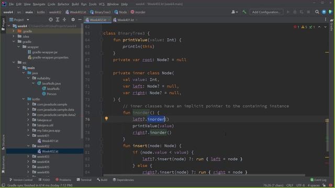The height and width of the screenshot is (188, 335).
Task: Click the tool windows quick access icon
Action: (3, 185)
